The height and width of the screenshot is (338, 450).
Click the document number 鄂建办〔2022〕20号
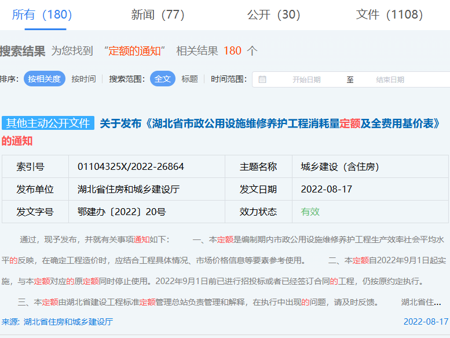pyautogui.click(x=122, y=212)
